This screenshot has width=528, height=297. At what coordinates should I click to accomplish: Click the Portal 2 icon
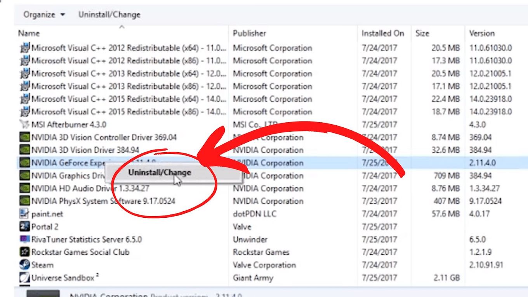[x=25, y=227]
